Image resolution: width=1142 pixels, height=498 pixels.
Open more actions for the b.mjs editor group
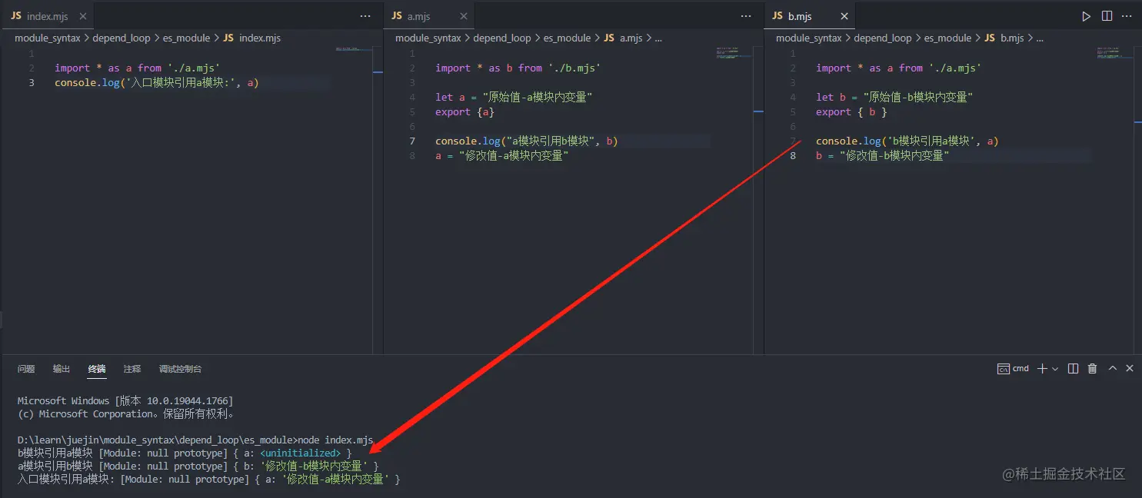[x=1127, y=16]
